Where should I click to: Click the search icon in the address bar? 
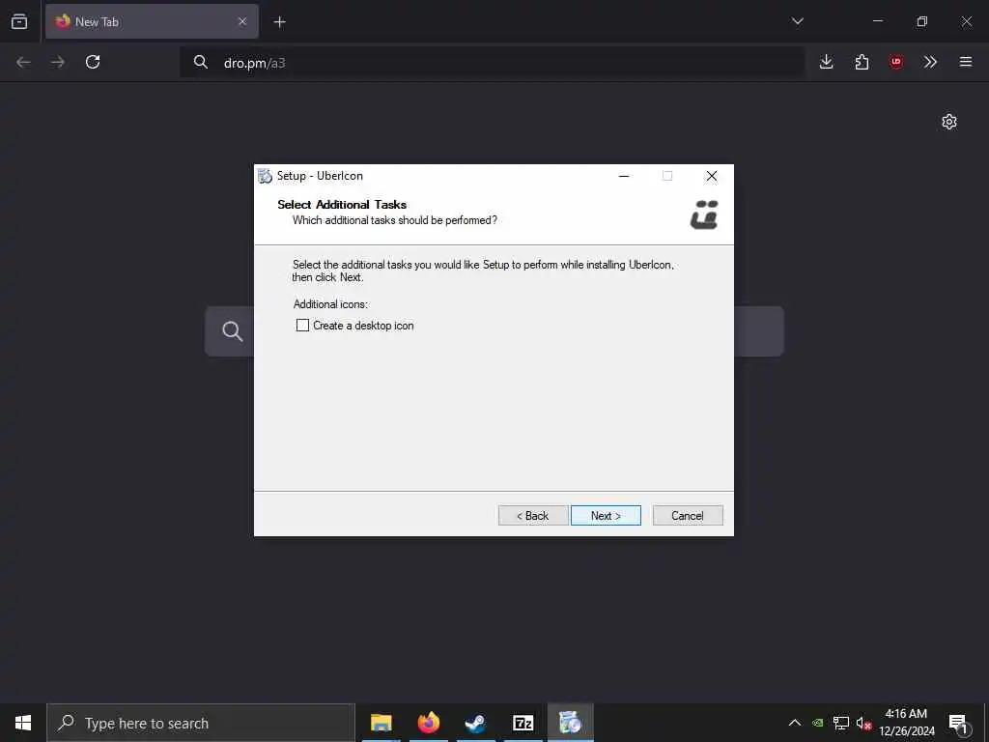coord(201,62)
